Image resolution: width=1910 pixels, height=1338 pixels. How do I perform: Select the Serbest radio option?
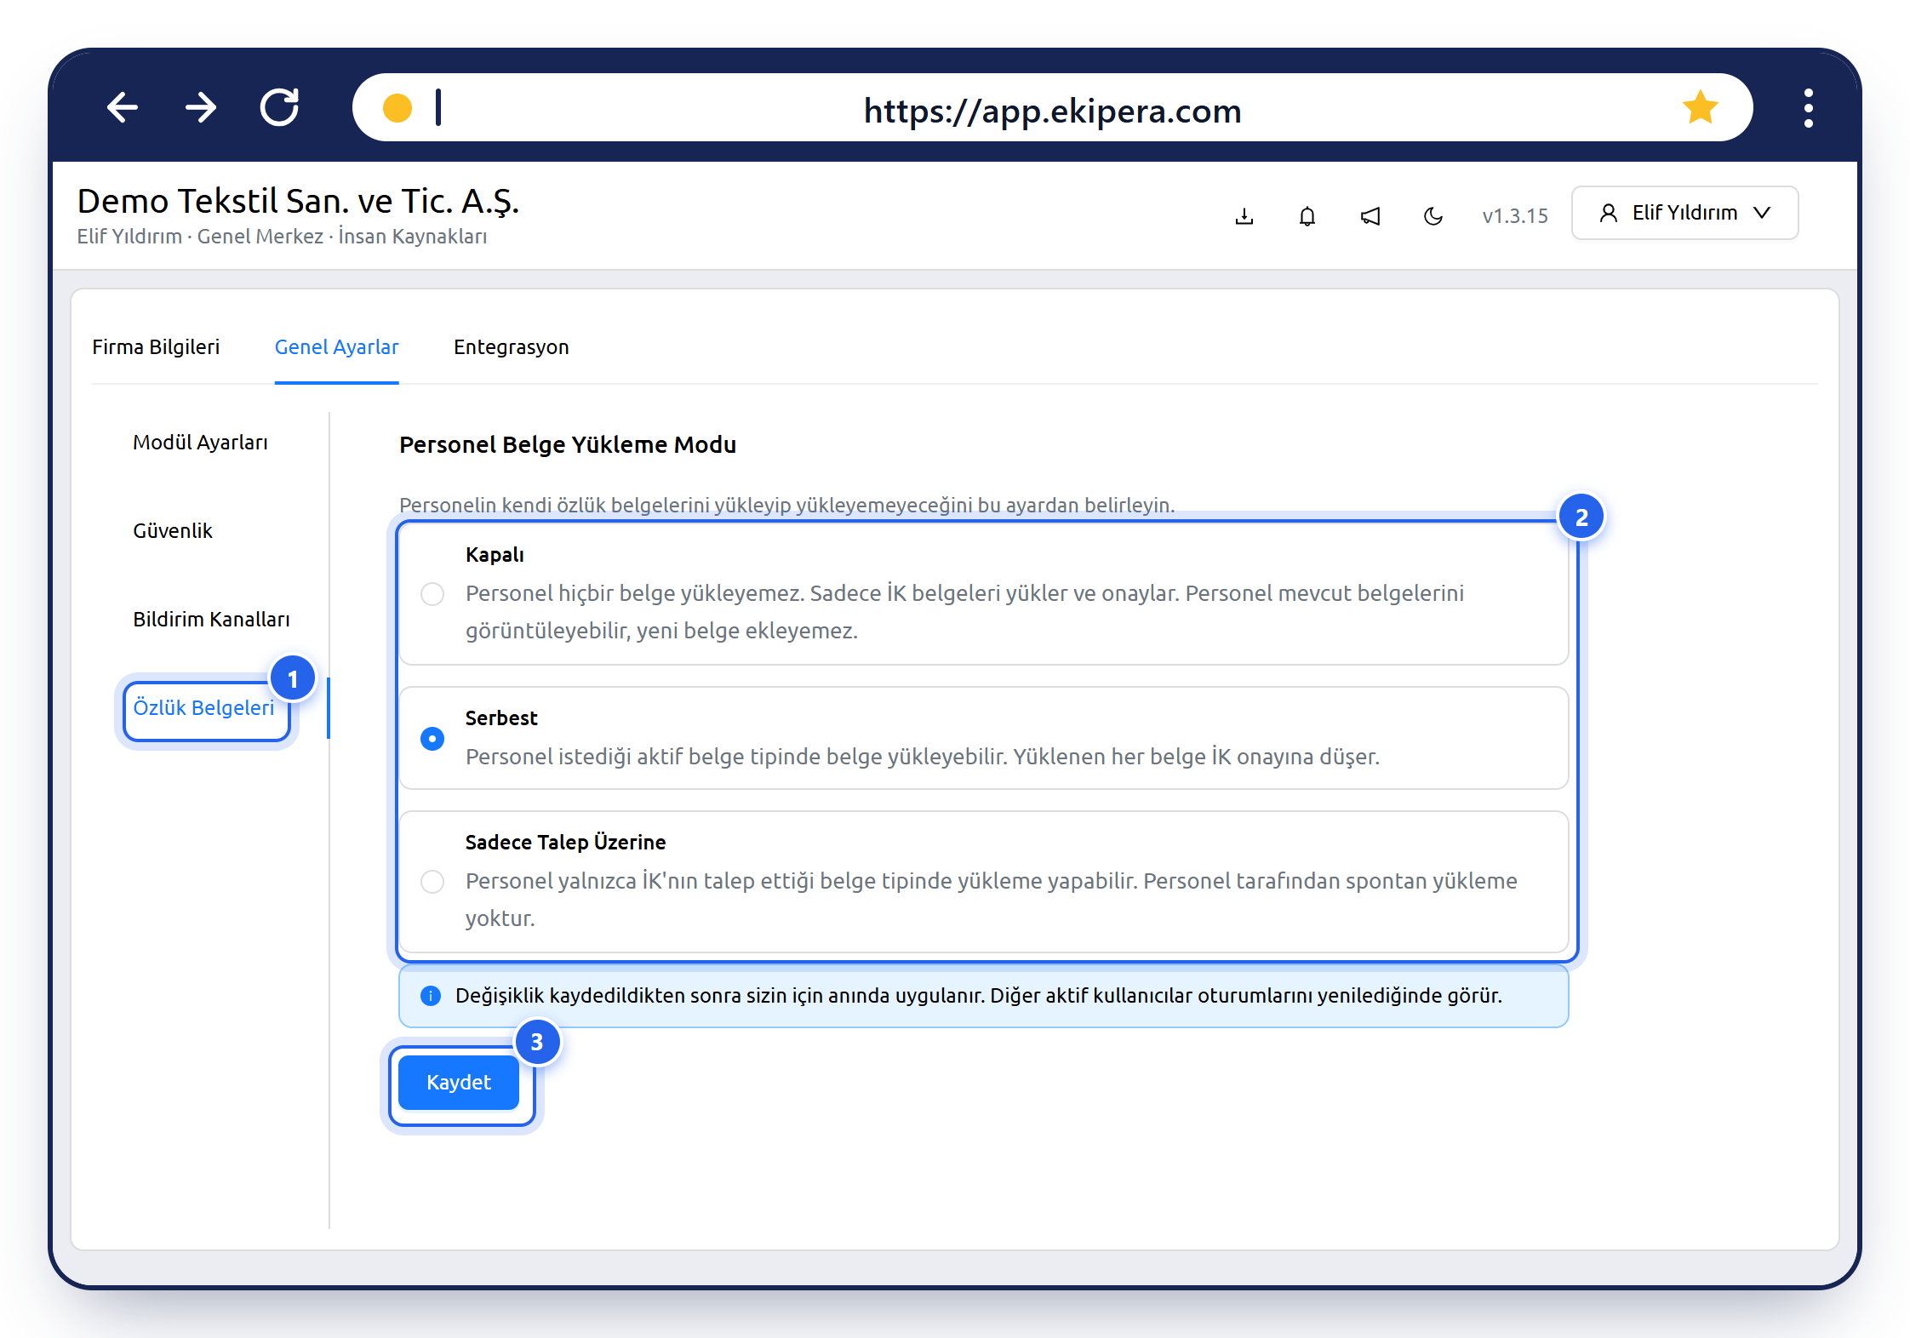[x=432, y=739]
